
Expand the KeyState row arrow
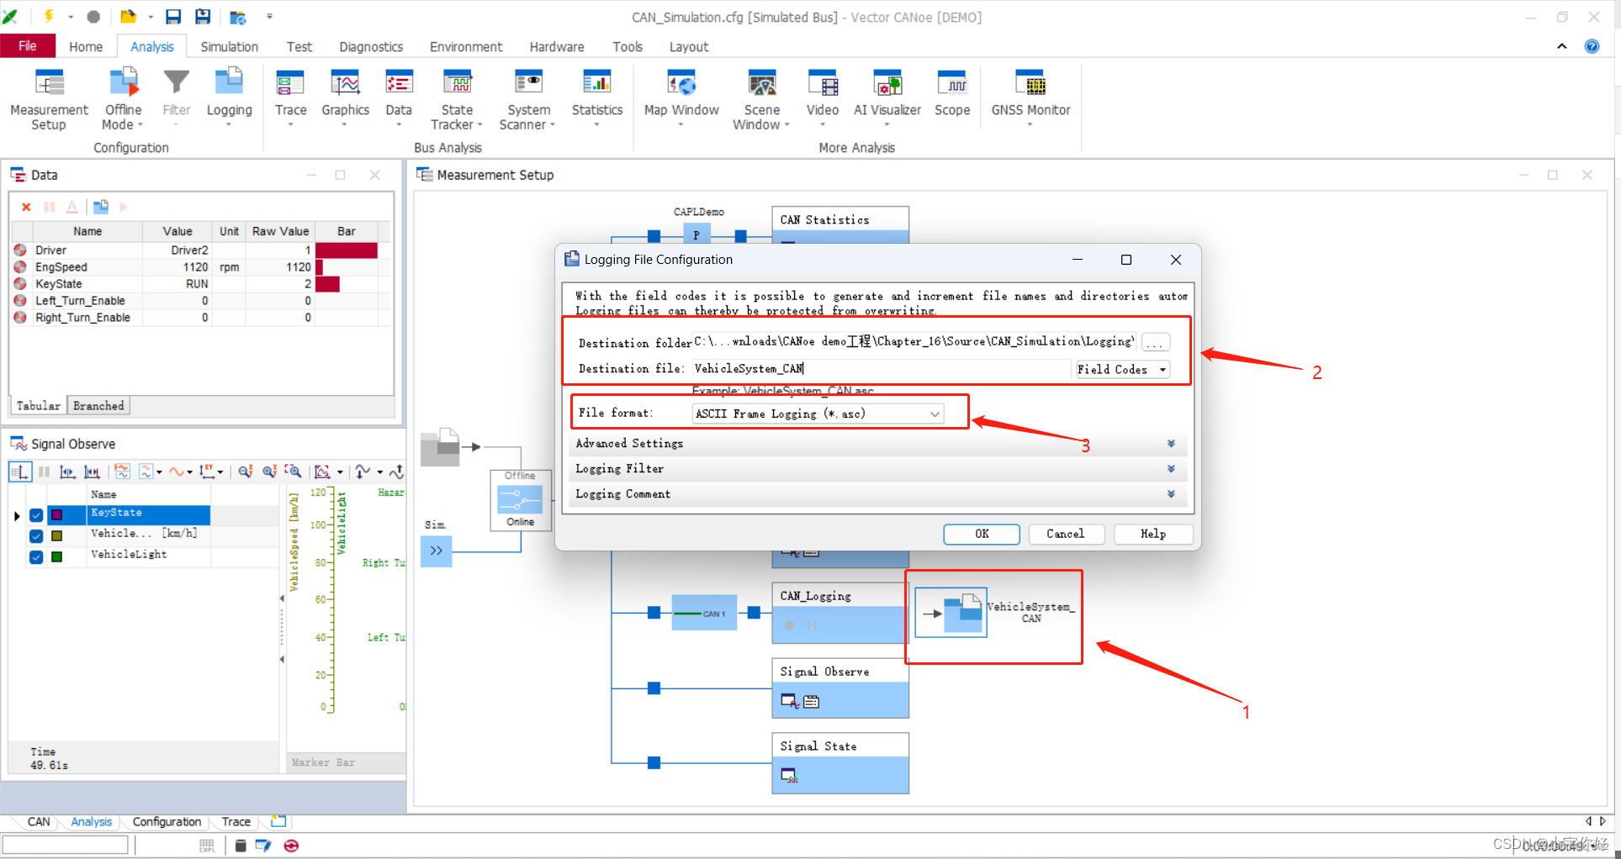[17, 515]
